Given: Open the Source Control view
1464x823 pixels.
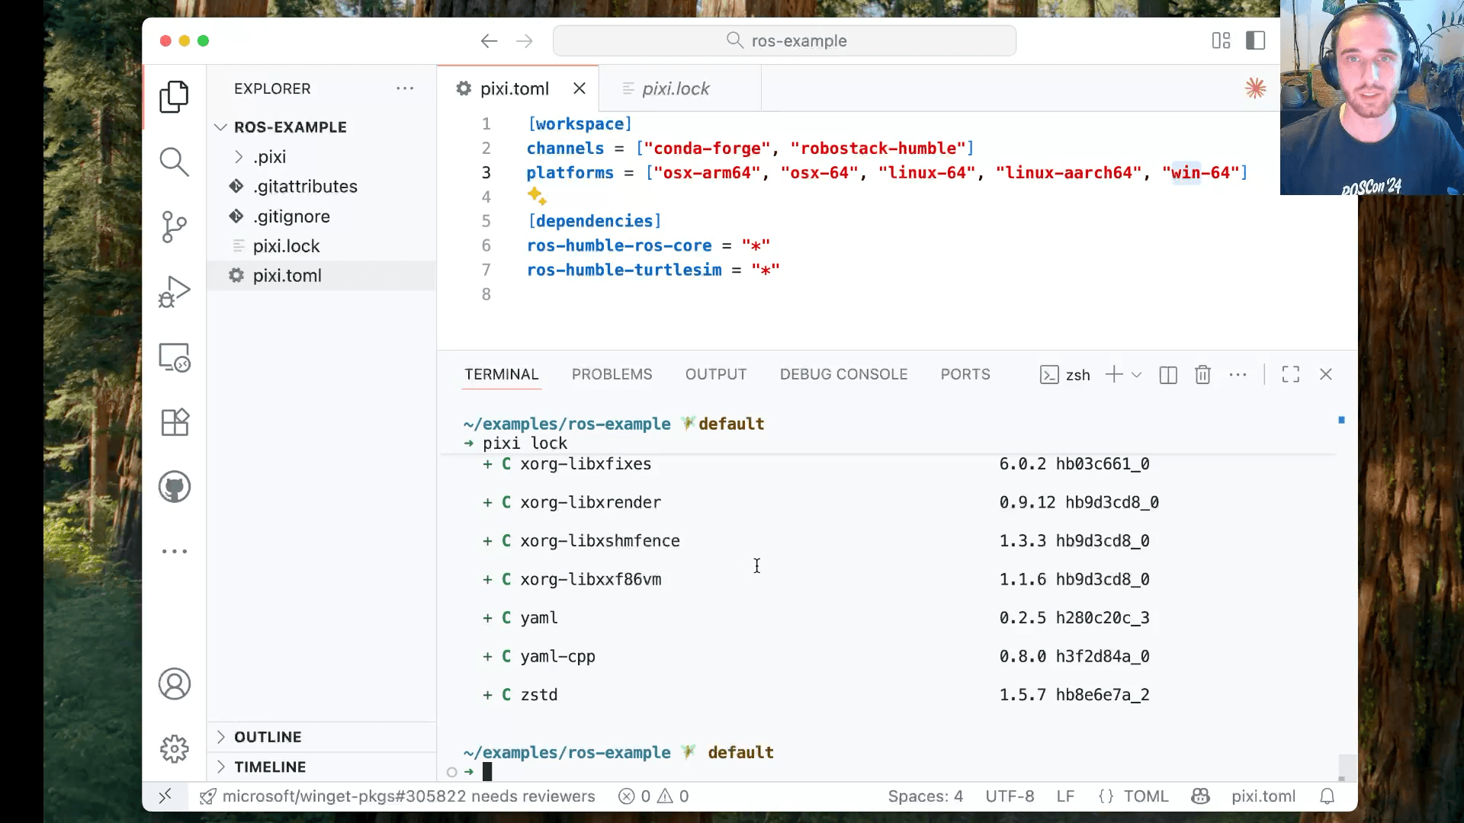Looking at the screenshot, I should click(174, 226).
